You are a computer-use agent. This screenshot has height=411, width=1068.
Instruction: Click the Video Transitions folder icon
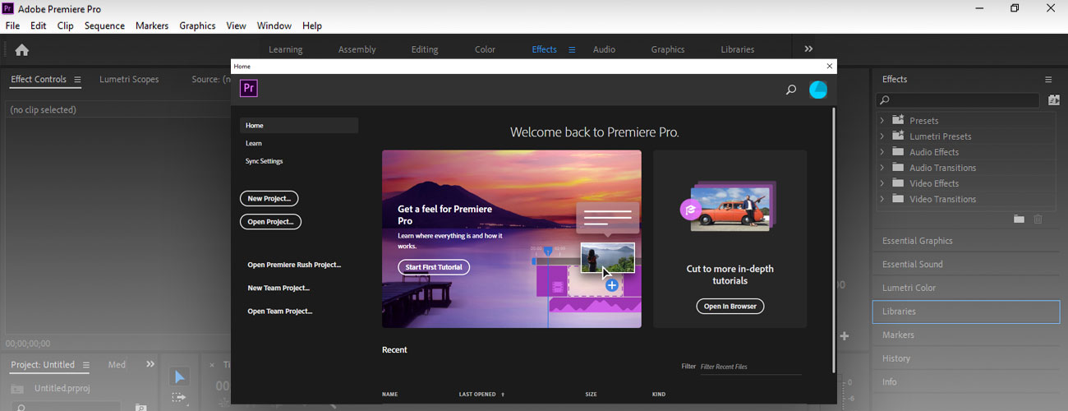point(898,199)
